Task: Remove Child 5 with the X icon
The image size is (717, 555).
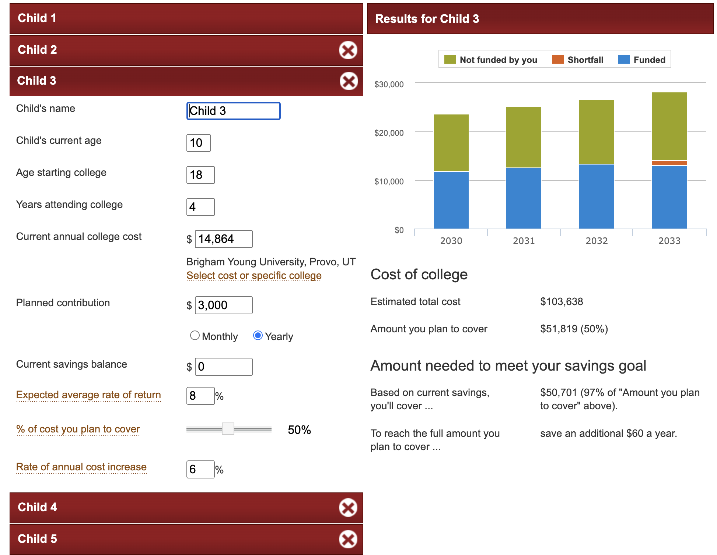Action: pyautogui.click(x=348, y=540)
